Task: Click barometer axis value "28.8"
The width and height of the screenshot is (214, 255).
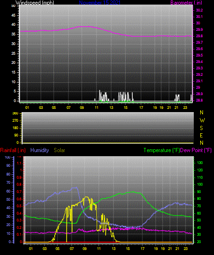Action: tap(199, 100)
